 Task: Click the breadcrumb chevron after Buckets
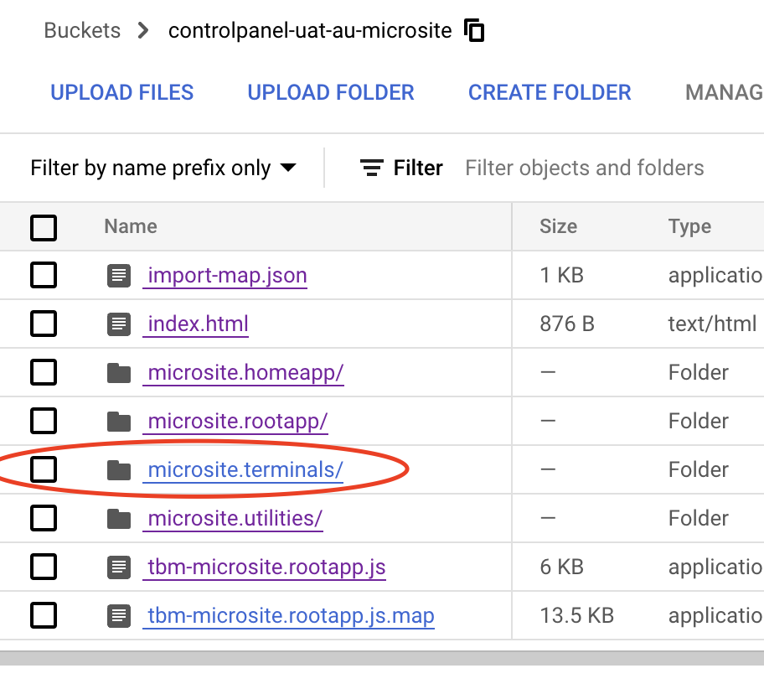[x=143, y=32]
